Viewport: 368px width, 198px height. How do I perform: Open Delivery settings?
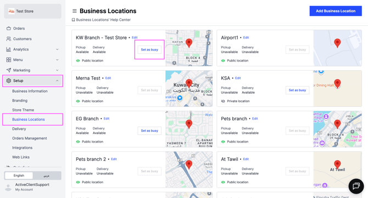19,129
